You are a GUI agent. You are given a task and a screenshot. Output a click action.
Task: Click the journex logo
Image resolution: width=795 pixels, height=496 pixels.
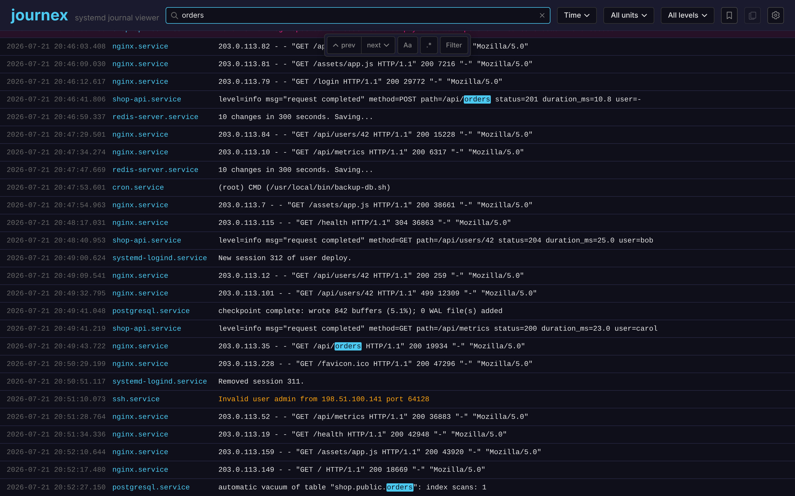(39, 15)
